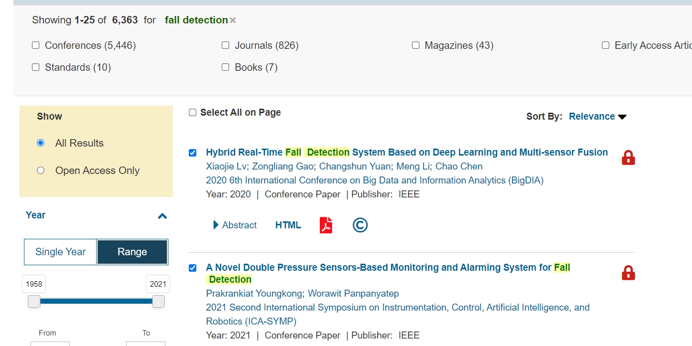Select the Range tab

pyautogui.click(x=132, y=252)
